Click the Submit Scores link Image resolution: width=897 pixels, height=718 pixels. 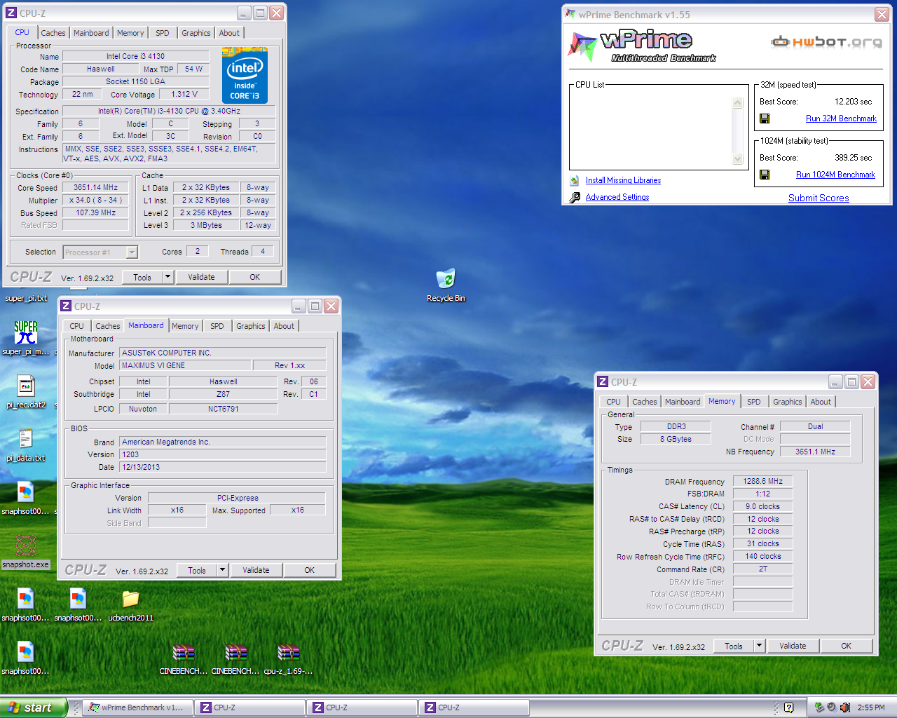click(819, 198)
